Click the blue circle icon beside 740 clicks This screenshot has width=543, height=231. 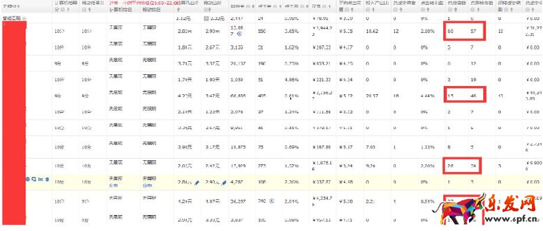[272, 200]
